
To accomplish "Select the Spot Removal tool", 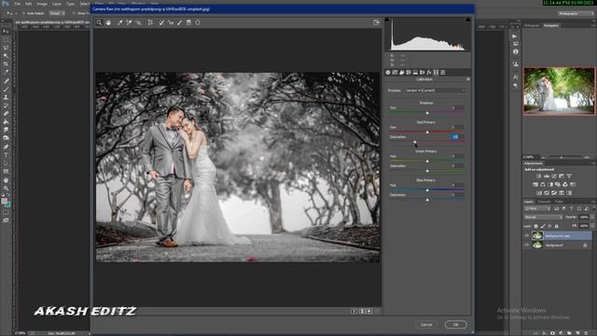I will pos(161,22).
